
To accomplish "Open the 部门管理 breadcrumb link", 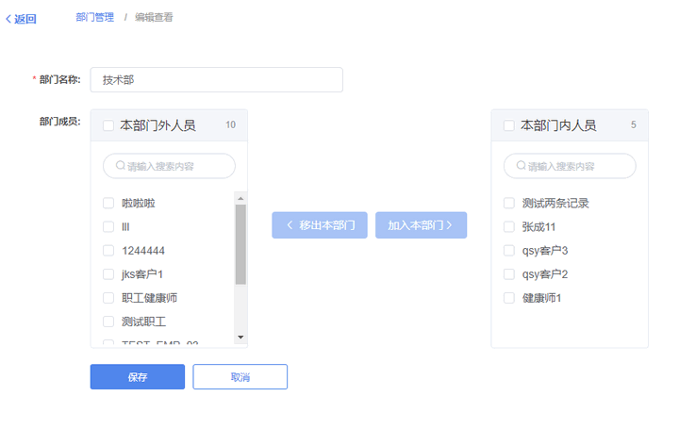I will click(95, 17).
